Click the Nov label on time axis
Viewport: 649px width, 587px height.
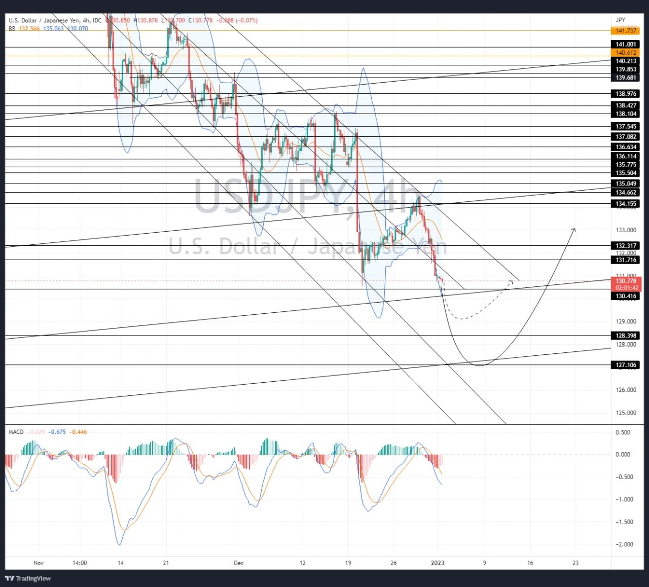pyautogui.click(x=39, y=563)
